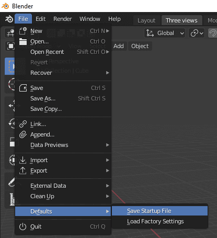Expand the External Data submenu
Image resolution: width=217 pixels, height=238 pixels.
63,186
